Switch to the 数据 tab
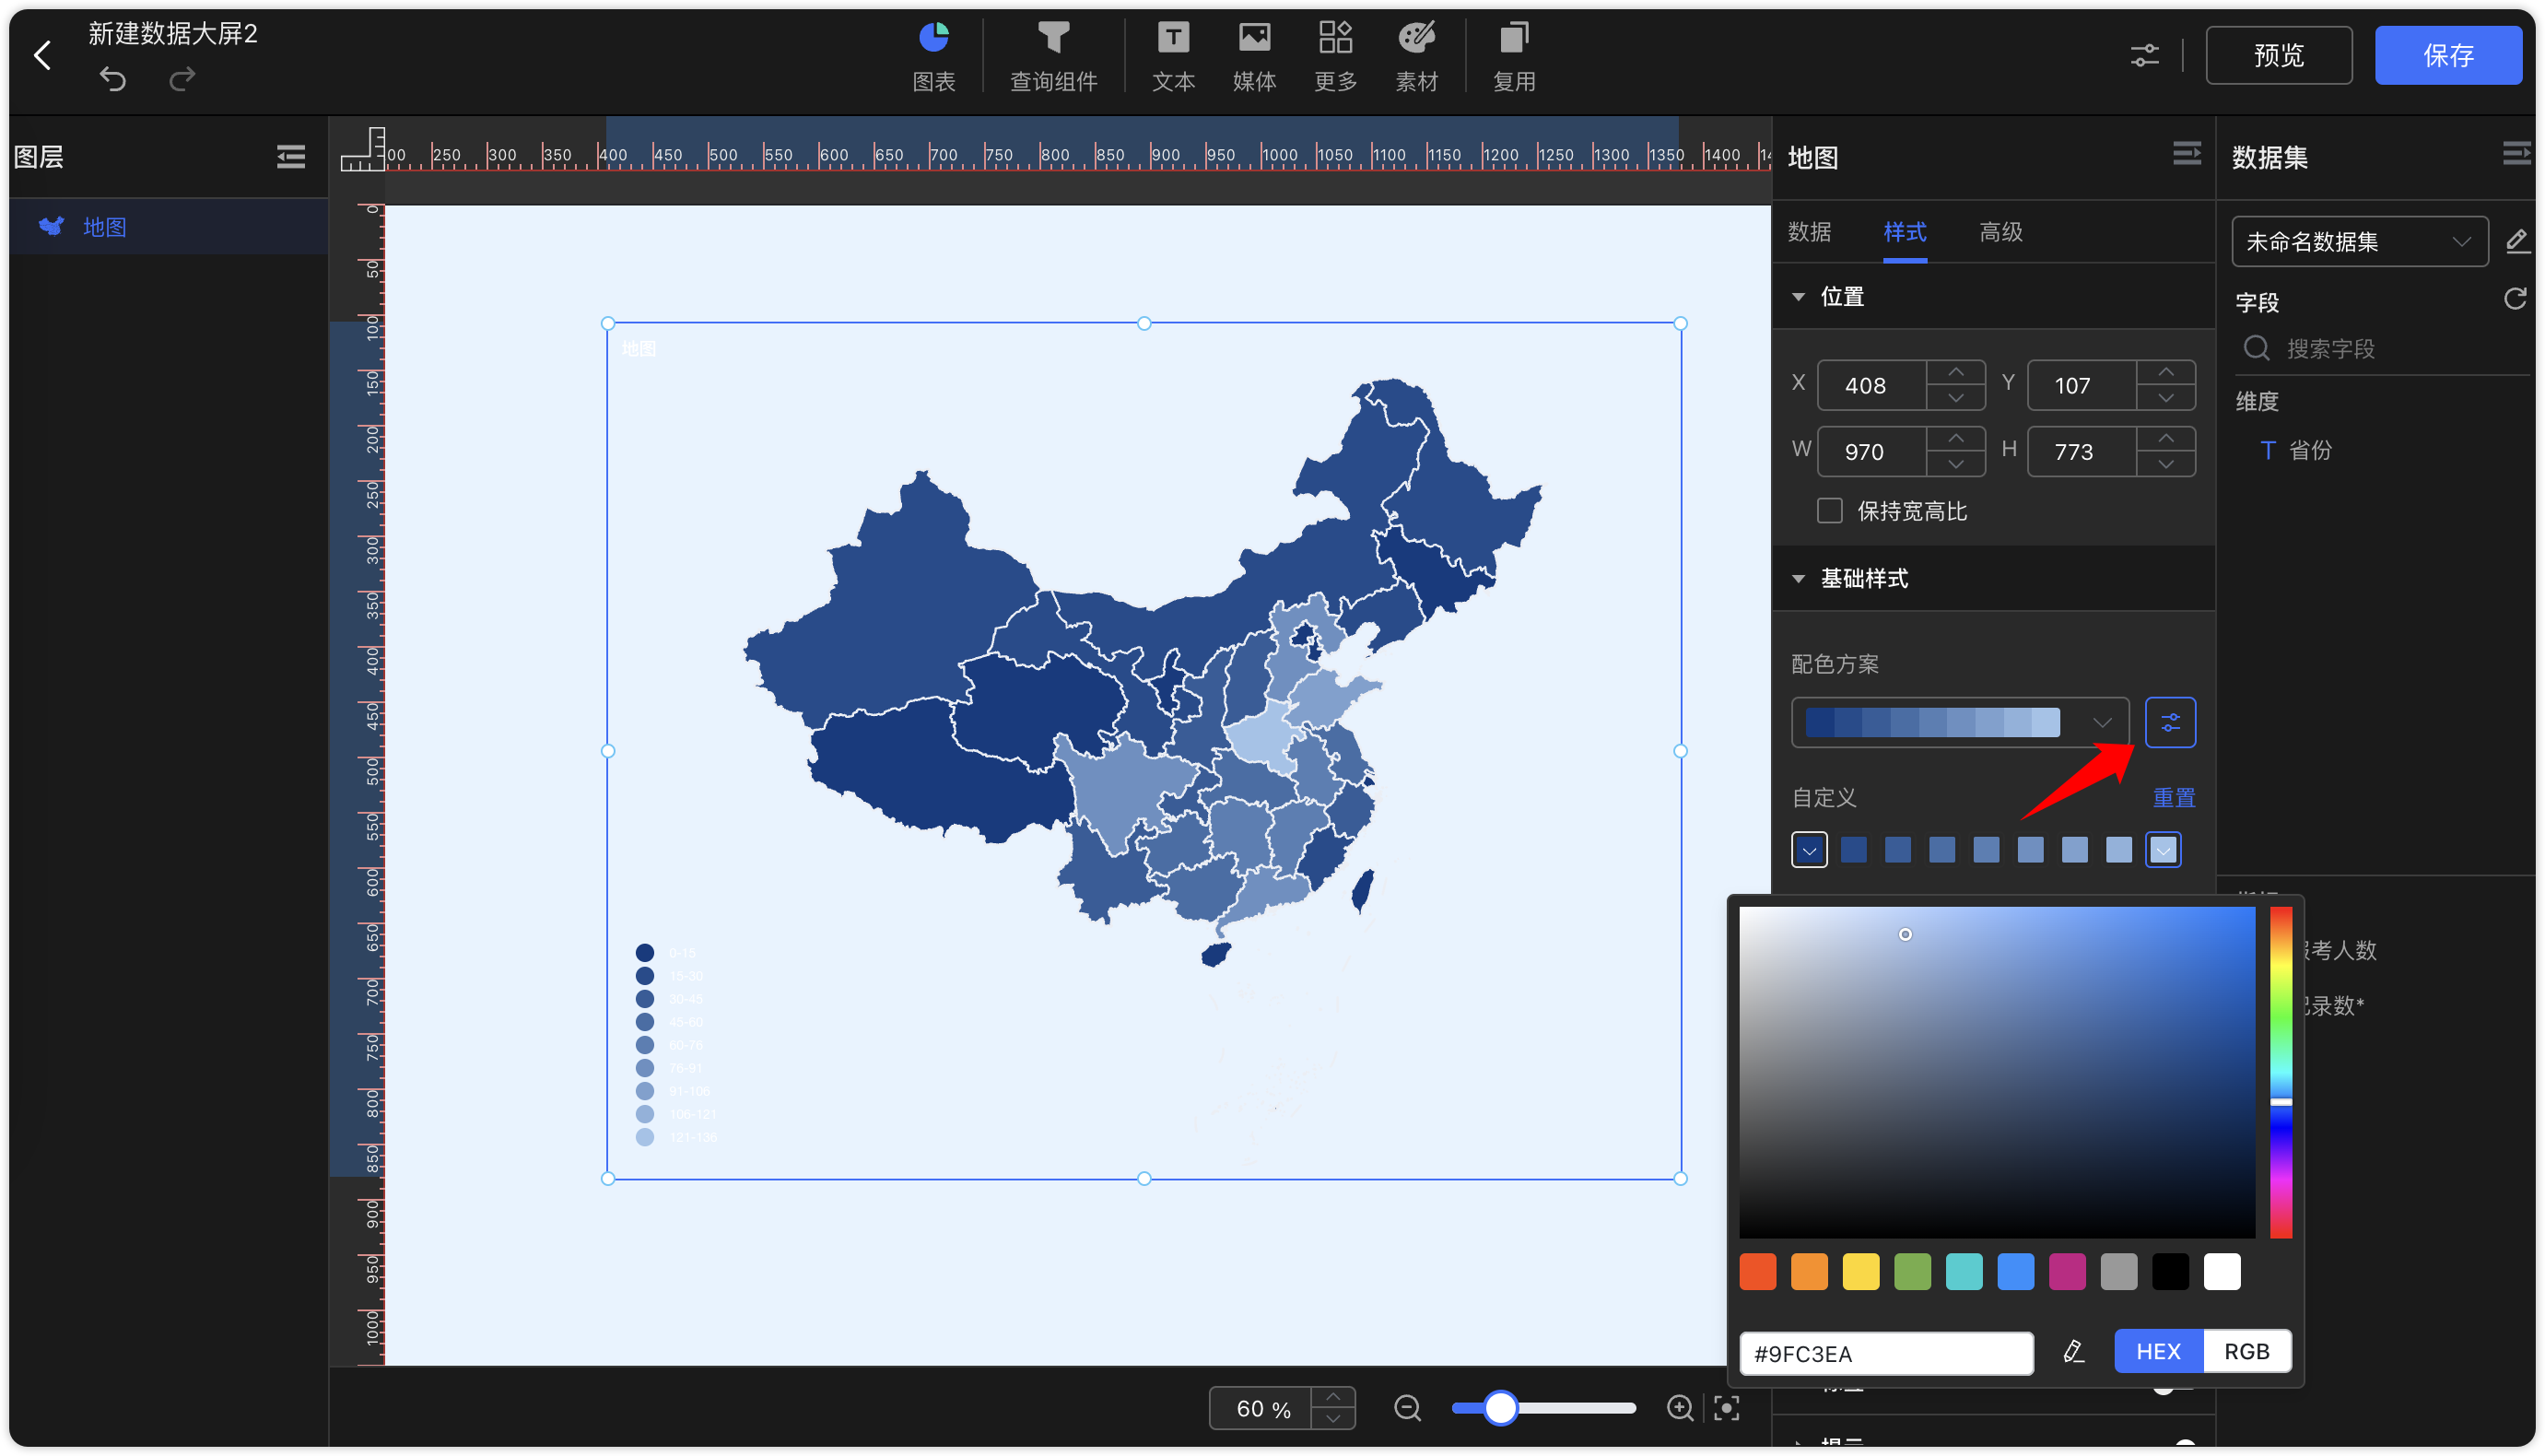Image resolution: width=2545 pixels, height=1456 pixels. tap(1810, 232)
